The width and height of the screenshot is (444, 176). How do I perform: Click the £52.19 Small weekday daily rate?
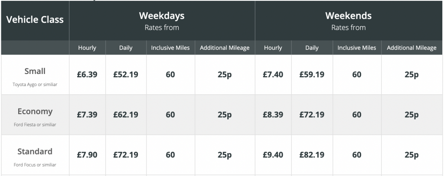[x=126, y=74]
